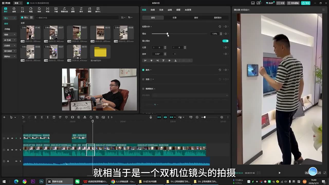Screen dimensions: 329x185
Task: Click the QR code icon next to 导入
Action: click(31, 17)
